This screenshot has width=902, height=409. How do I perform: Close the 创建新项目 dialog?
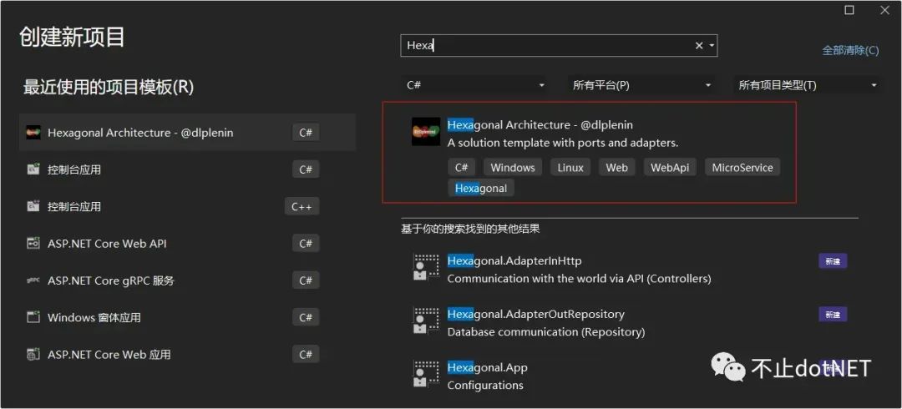click(885, 10)
